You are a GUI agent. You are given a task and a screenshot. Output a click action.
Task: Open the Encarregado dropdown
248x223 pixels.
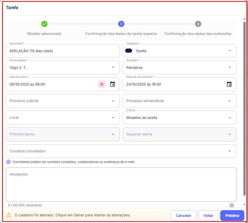click(x=63, y=68)
